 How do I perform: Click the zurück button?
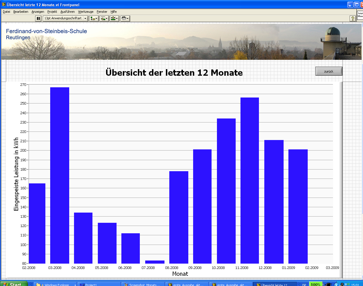pos(329,71)
